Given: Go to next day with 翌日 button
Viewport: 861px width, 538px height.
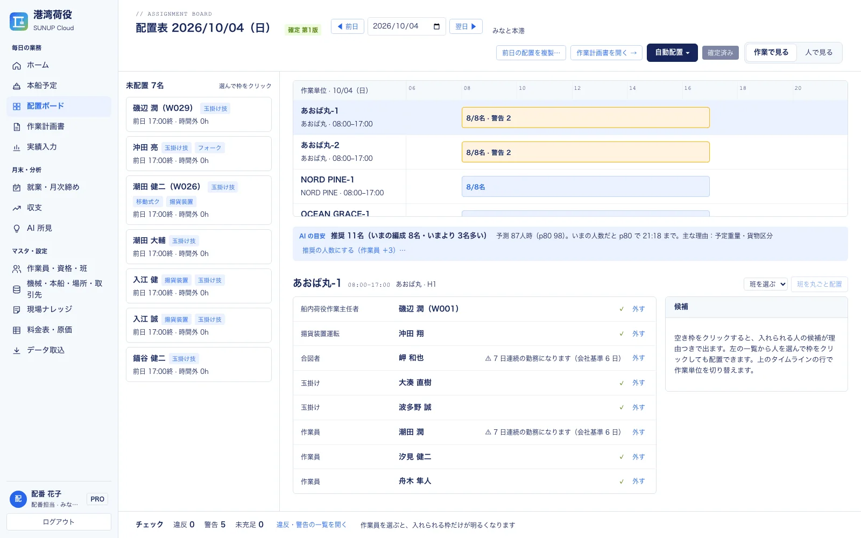Looking at the screenshot, I should 466,26.
